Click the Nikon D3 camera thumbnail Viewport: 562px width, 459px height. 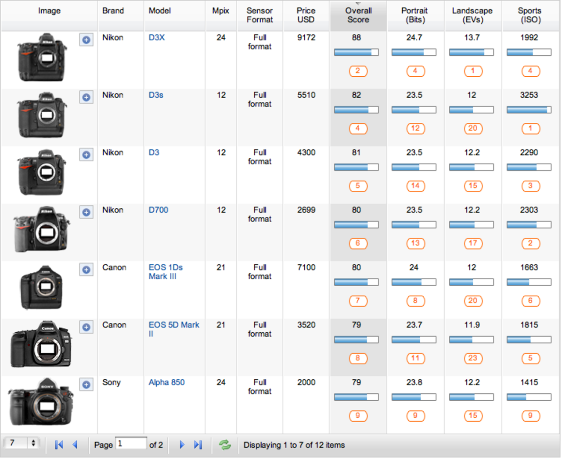(42, 172)
